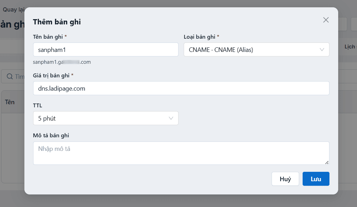Click the magnifier search icon behind dialog

9,76
